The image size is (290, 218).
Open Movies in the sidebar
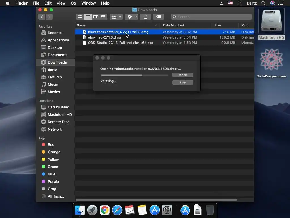tap(55, 92)
